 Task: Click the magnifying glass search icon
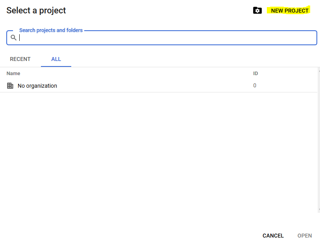point(13,37)
